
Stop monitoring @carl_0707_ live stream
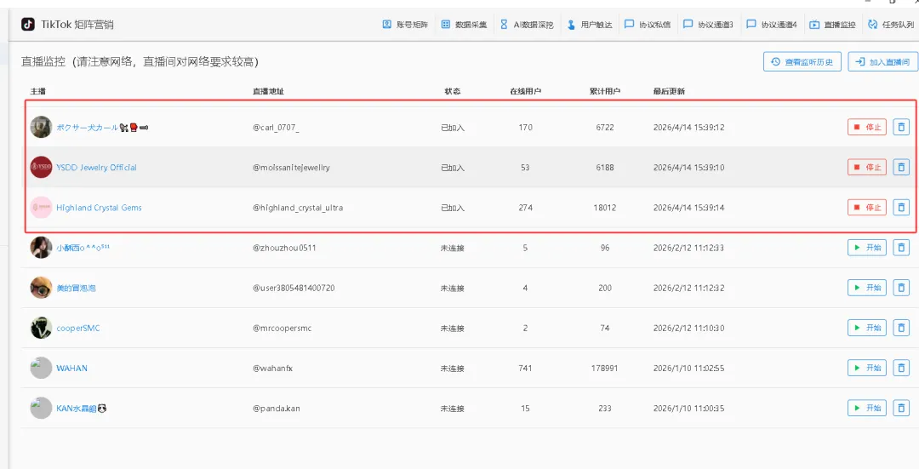pos(867,127)
